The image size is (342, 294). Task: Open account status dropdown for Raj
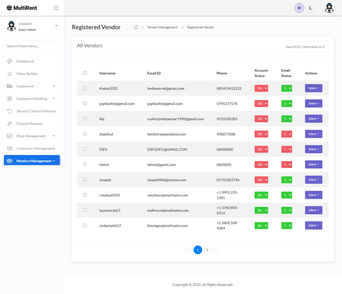click(x=261, y=119)
